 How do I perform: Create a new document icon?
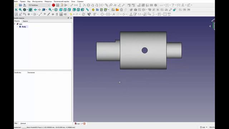pyautogui.click(x=16, y=5)
